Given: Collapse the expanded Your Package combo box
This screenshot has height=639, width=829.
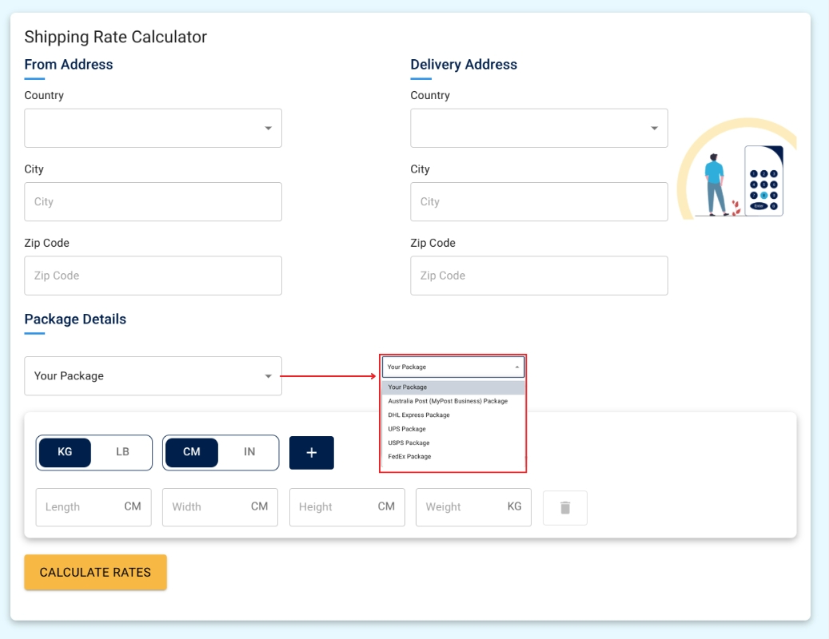Looking at the screenshot, I should click(x=453, y=367).
